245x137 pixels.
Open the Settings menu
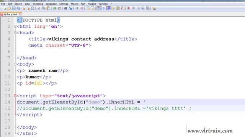(64, 4)
